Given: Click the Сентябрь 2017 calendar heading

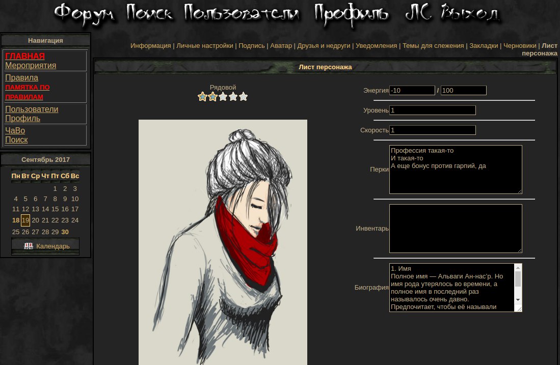Looking at the screenshot, I should click(x=46, y=159).
